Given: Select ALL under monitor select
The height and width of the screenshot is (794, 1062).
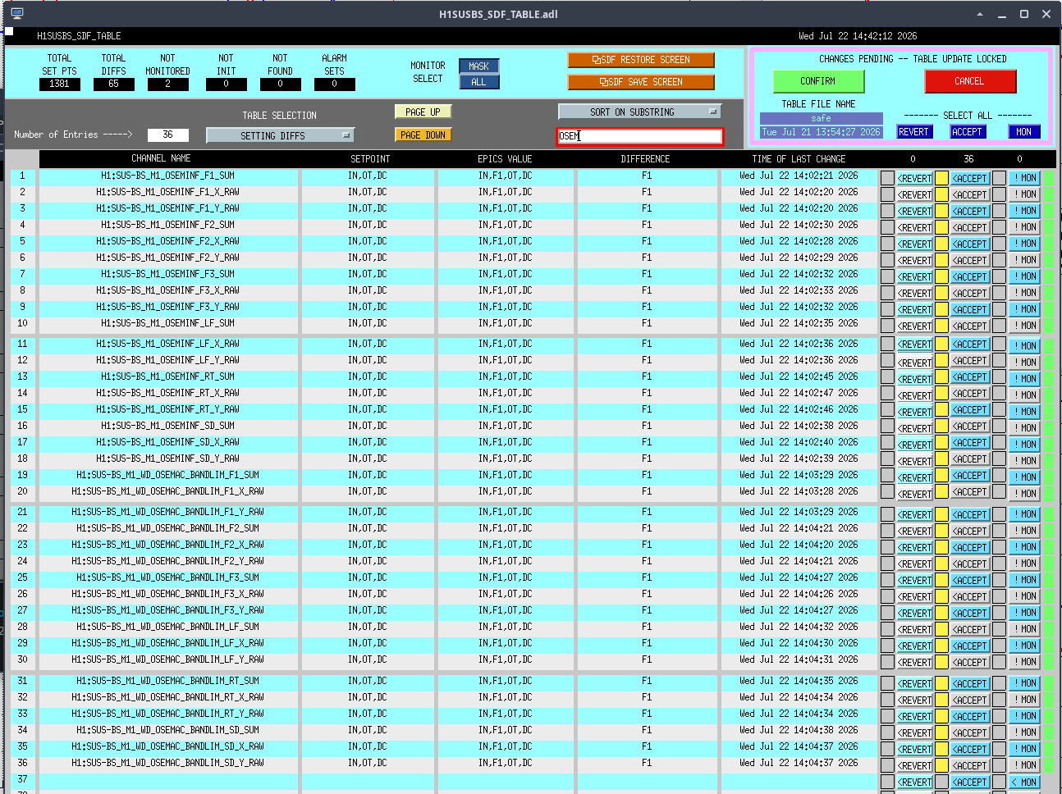Looking at the screenshot, I should pos(479,82).
